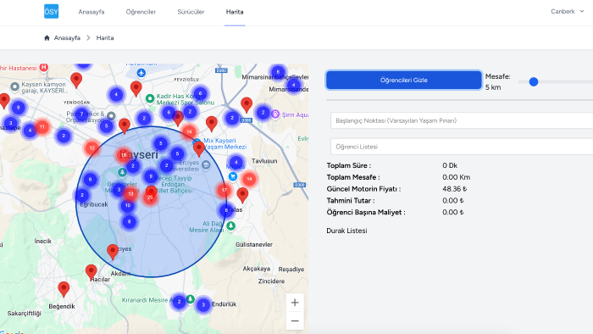Click the blue cluster marker 9 near Yenidoğan
The width and height of the screenshot is (593, 334).
click(x=18, y=108)
